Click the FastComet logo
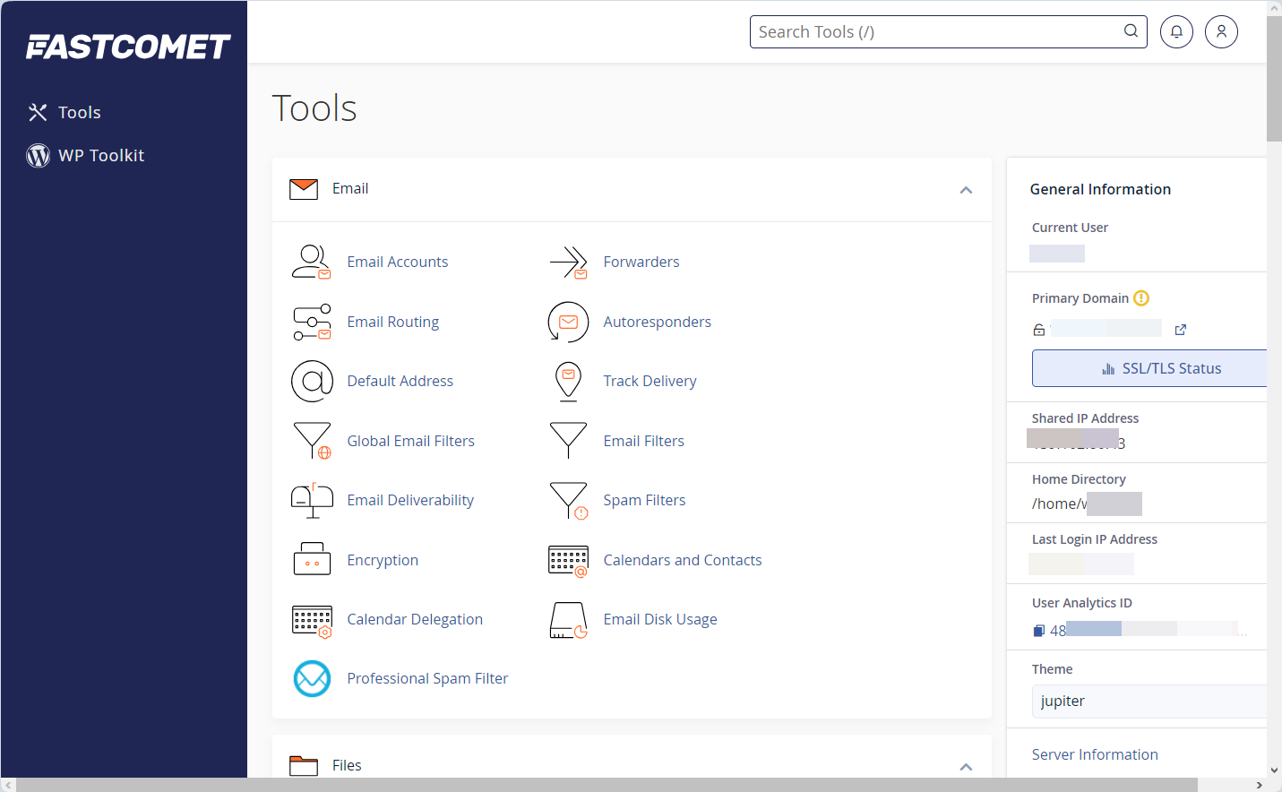 (x=128, y=47)
